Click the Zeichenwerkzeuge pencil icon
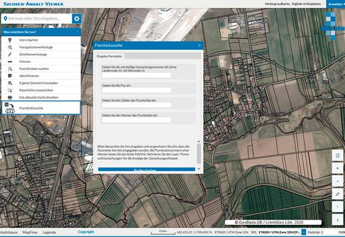The height and width of the screenshot is (237, 345). click(10, 54)
